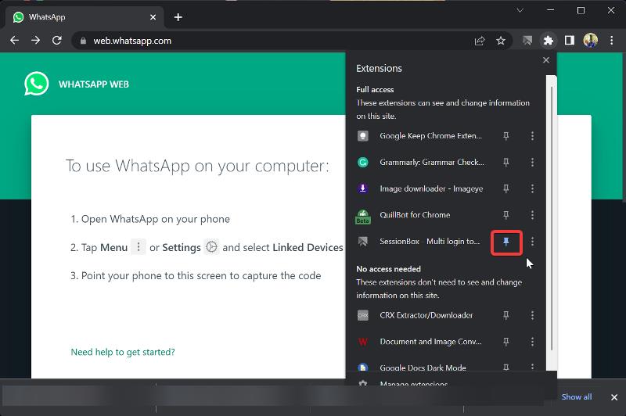Pin Grammarly to the toolbar
626x416 pixels.
pyautogui.click(x=505, y=163)
